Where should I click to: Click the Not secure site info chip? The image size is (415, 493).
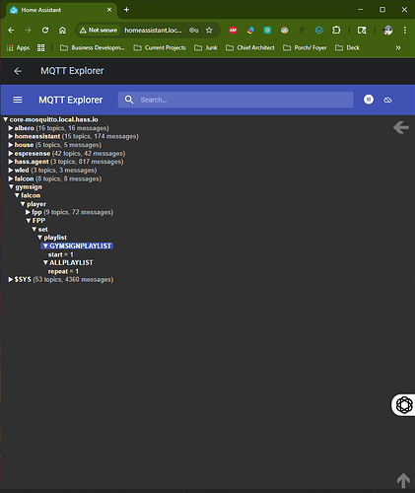click(x=98, y=31)
